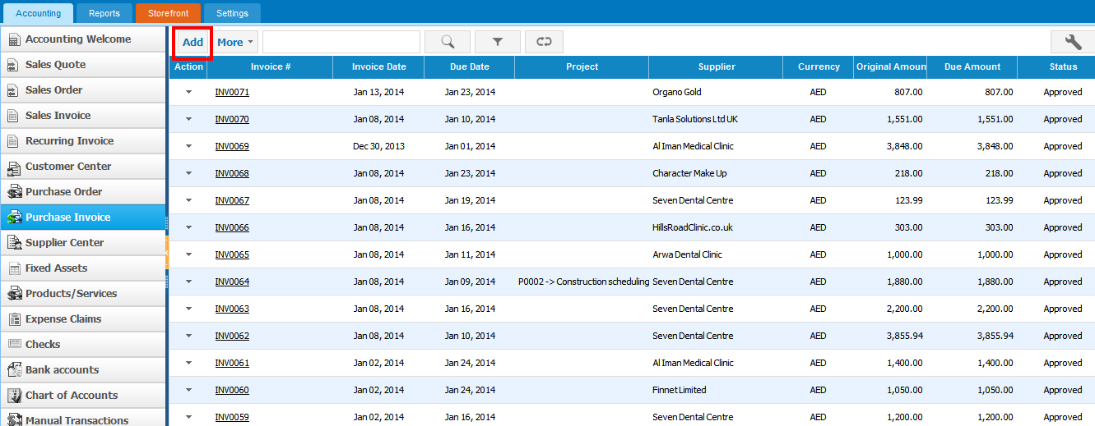Click the Checks sidebar icon

point(13,345)
